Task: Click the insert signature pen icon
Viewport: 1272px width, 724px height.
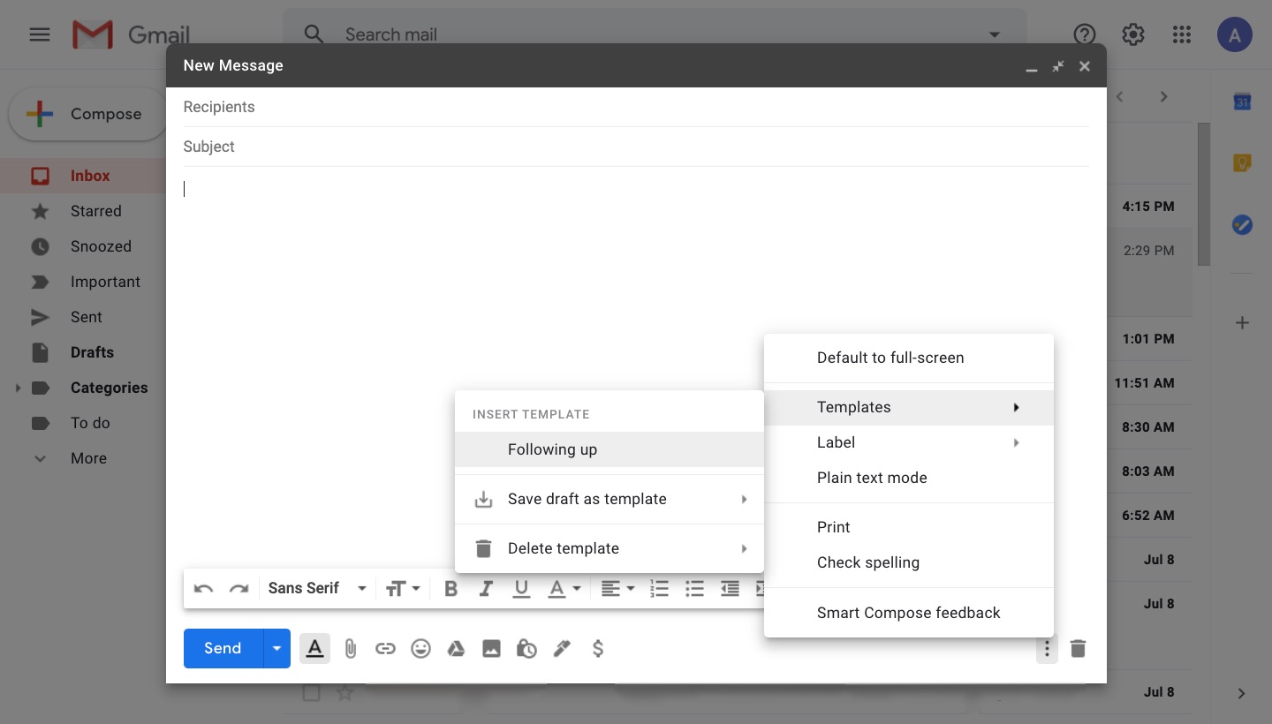Action: click(562, 649)
